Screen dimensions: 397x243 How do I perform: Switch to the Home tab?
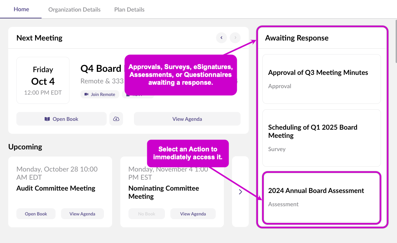coord(21,9)
